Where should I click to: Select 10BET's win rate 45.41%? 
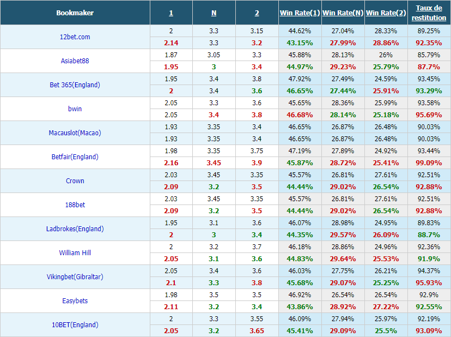pos(300,331)
